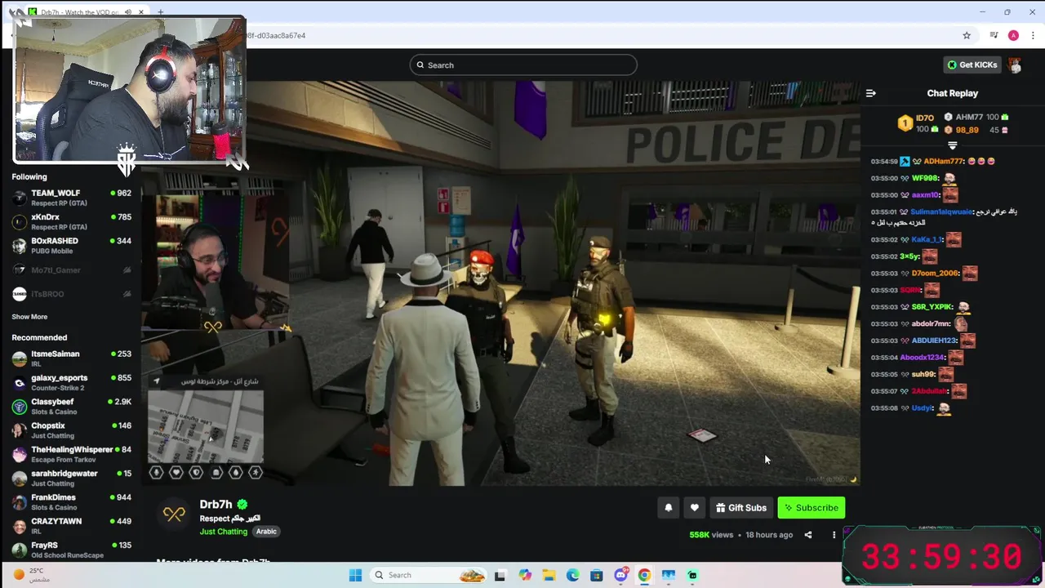Image resolution: width=1045 pixels, height=588 pixels.
Task: Open Windows Start menu
Action: [x=355, y=575]
